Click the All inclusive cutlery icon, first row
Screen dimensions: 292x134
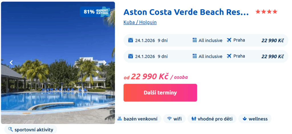pyautogui.click(x=194, y=40)
